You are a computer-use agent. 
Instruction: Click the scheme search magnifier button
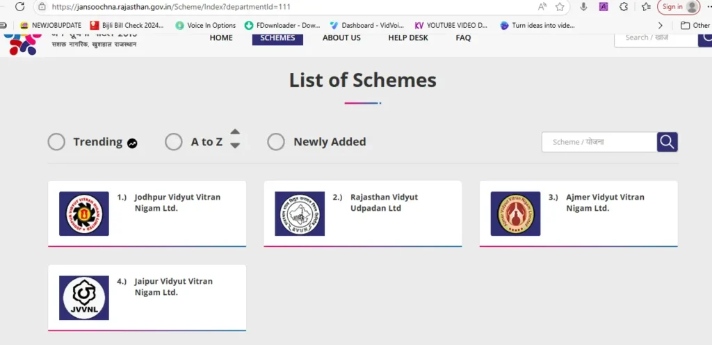coord(667,142)
